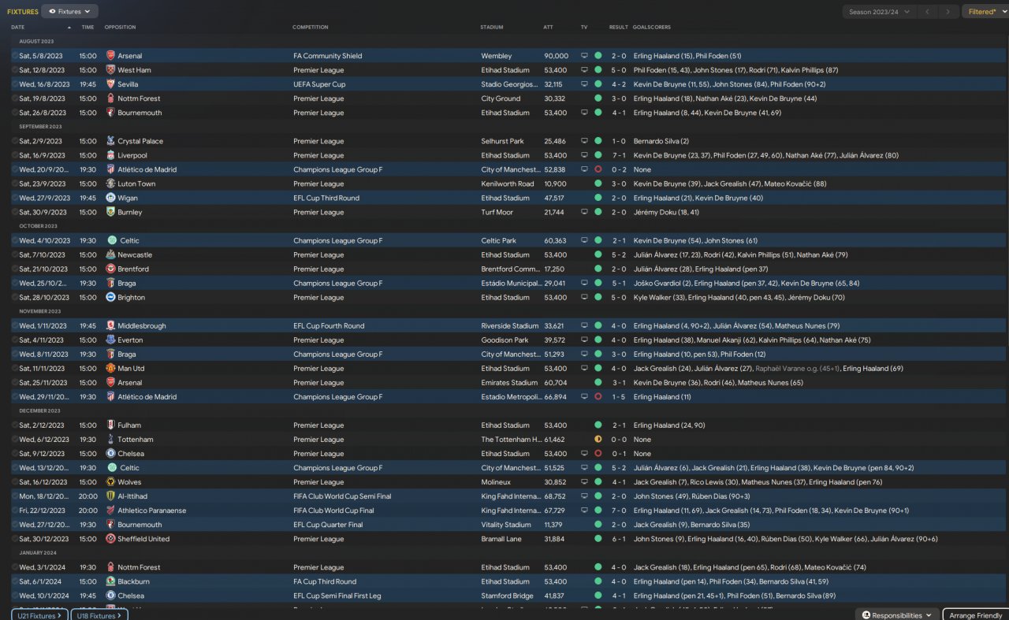The width and height of the screenshot is (1009, 620).
Task: Open the Liverpool opposition link
Action: point(132,155)
